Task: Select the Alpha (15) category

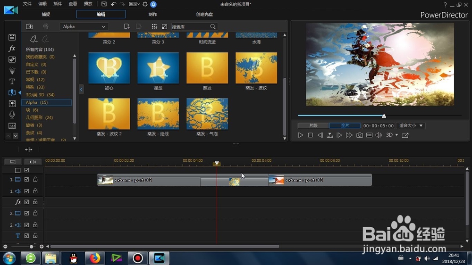Action: pyautogui.click(x=47, y=102)
